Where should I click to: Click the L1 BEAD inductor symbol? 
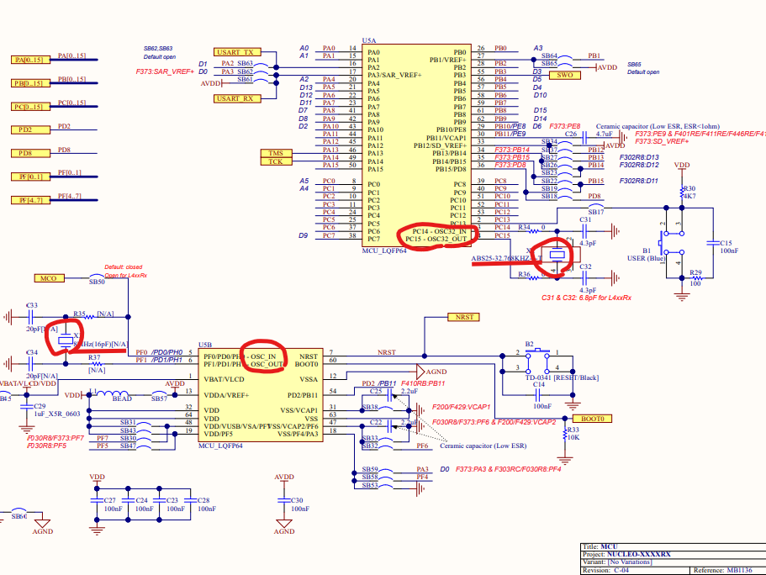(114, 393)
